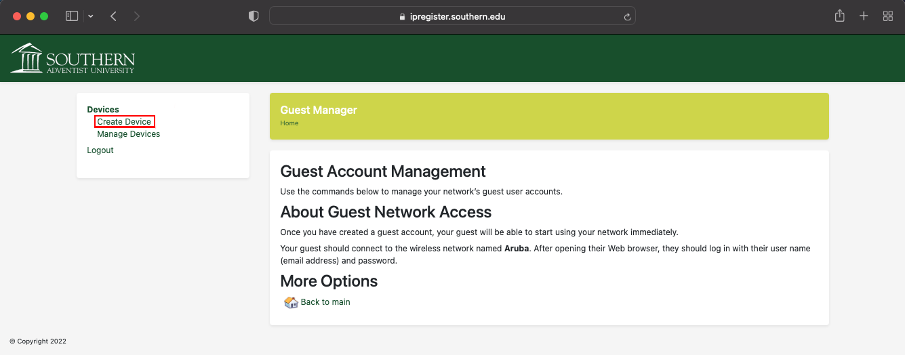The image size is (905, 355).
Task: Expand the sidebar dropdown chevron
Action: coord(91,16)
